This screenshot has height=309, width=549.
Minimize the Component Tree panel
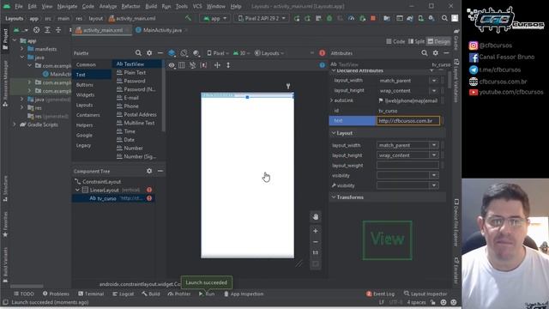click(160, 171)
